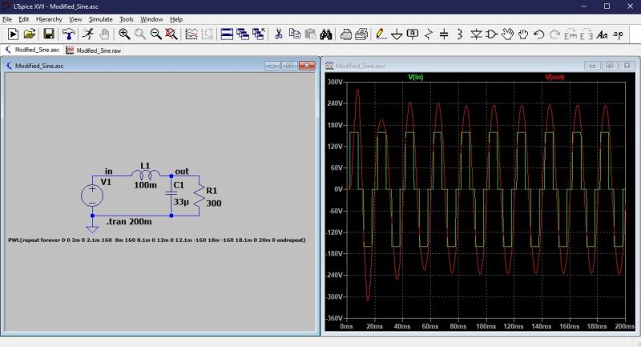Open the Window menu

[151, 19]
